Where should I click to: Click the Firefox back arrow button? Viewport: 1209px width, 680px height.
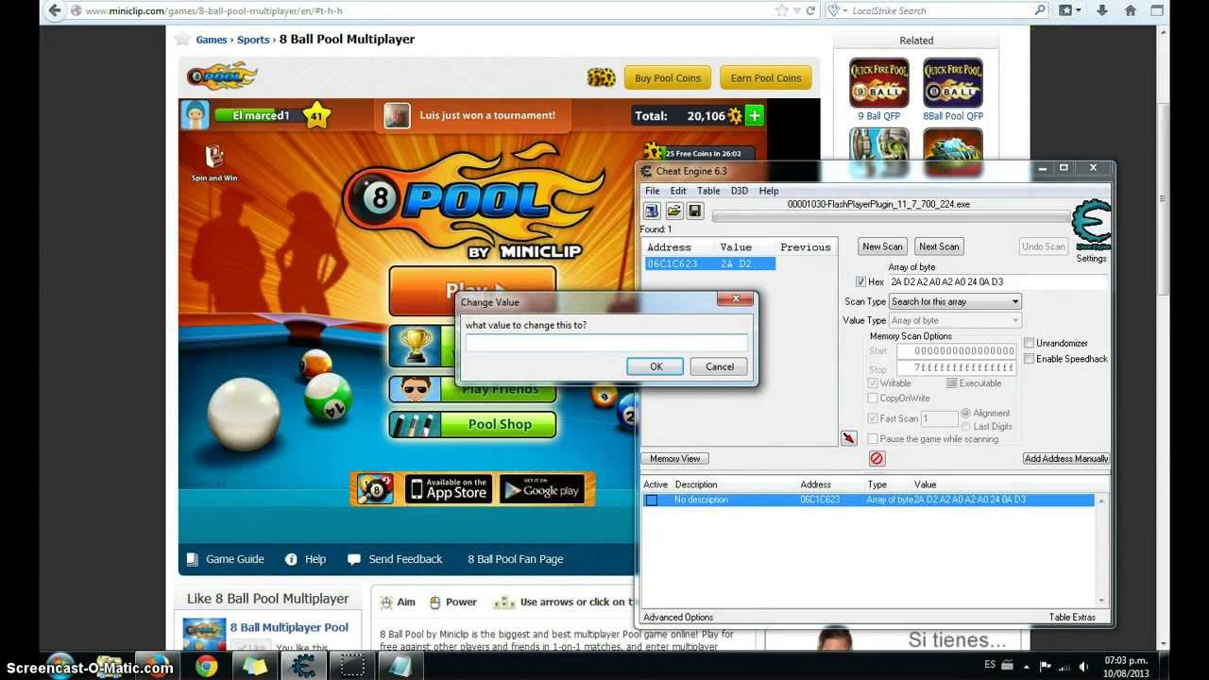[55, 10]
